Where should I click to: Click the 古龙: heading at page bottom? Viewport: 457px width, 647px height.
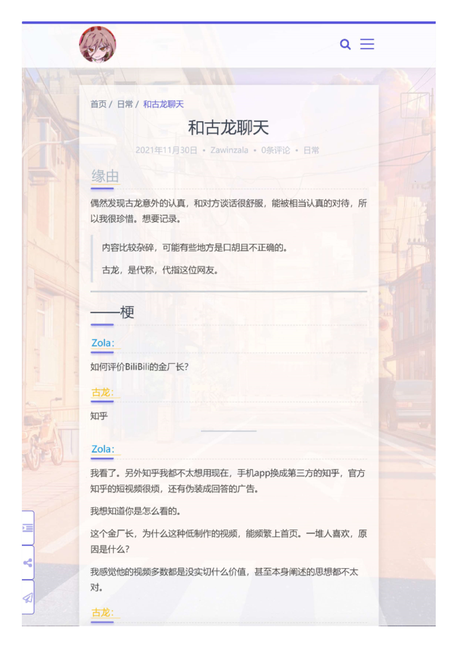[102, 612]
